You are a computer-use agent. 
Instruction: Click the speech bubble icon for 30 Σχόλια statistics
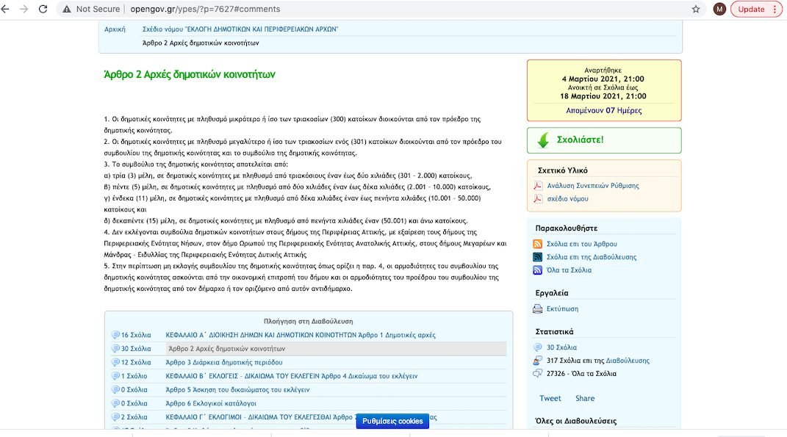538,347
